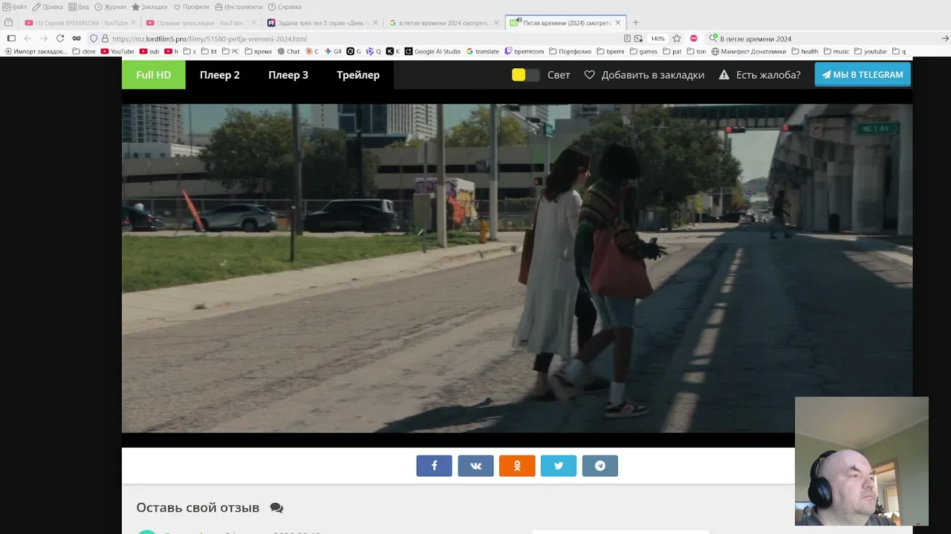Close the Петля времени (2024) tab
This screenshot has width=951, height=534.
(617, 23)
